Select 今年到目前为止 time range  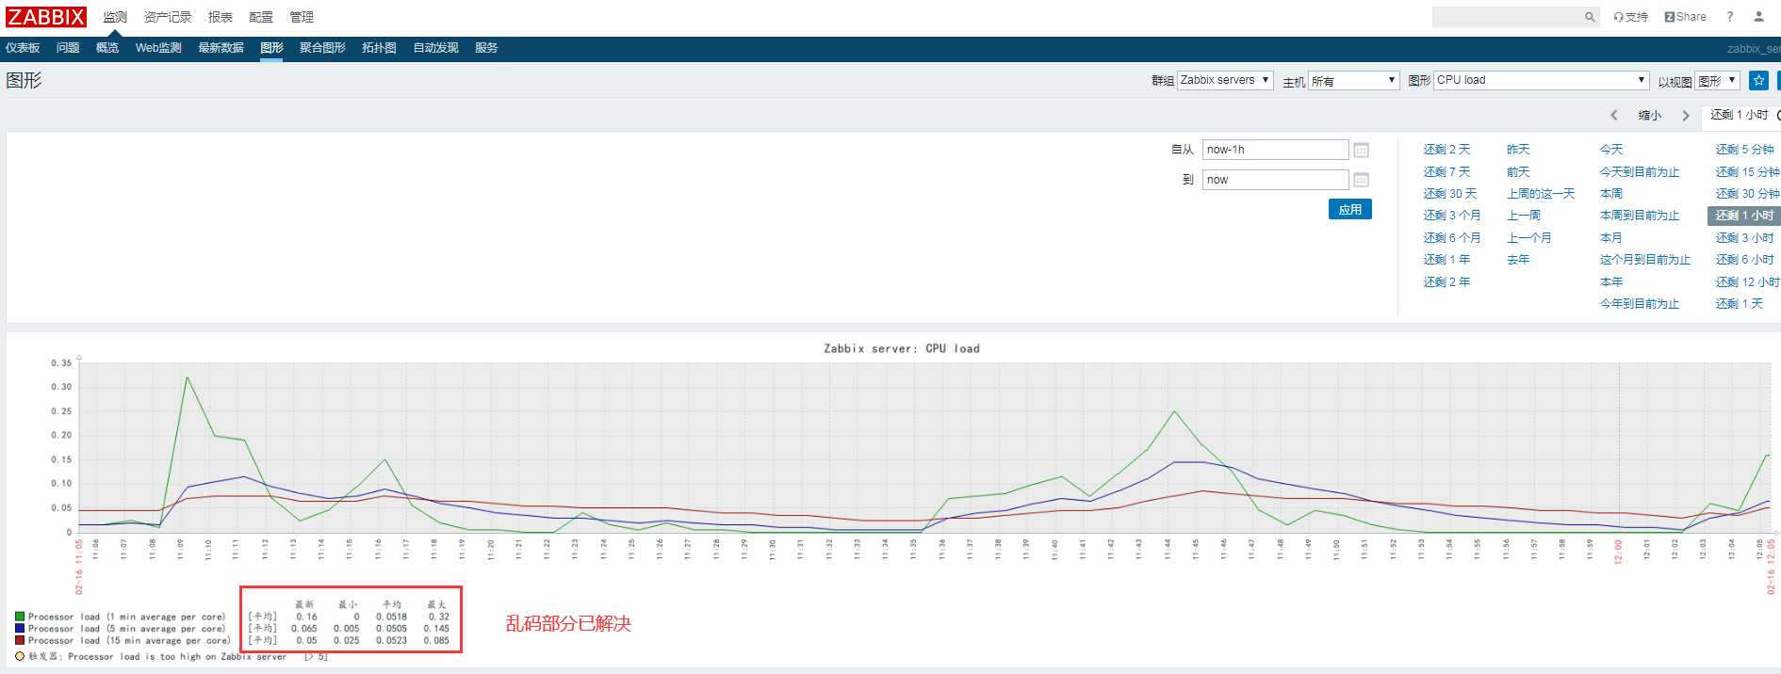pyautogui.click(x=1640, y=304)
